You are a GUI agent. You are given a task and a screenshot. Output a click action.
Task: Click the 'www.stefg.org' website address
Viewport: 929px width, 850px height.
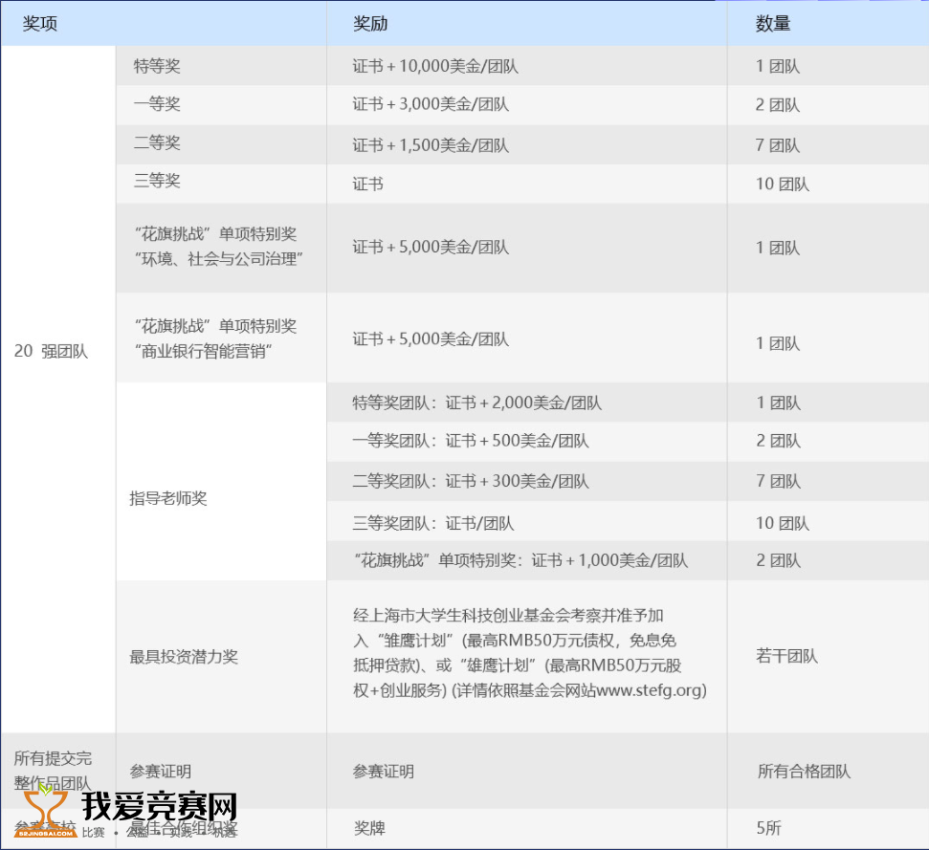648,690
